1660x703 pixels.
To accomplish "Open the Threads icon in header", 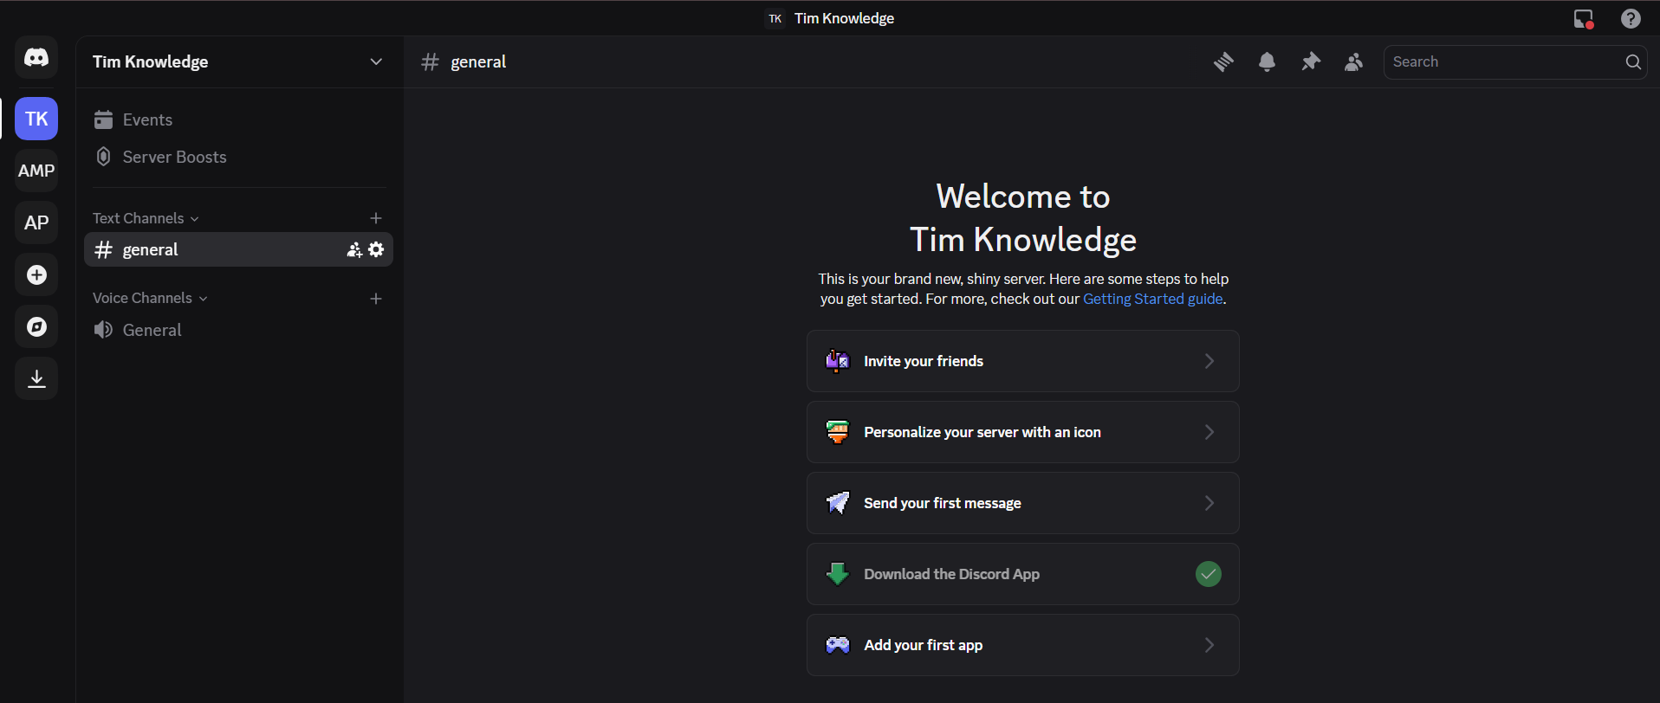I will 1223,61.
